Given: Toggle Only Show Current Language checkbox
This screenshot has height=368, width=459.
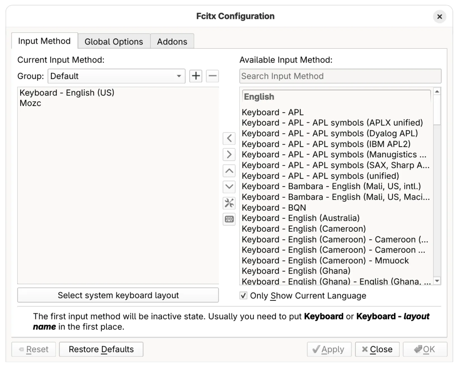Looking at the screenshot, I should [x=243, y=296].
